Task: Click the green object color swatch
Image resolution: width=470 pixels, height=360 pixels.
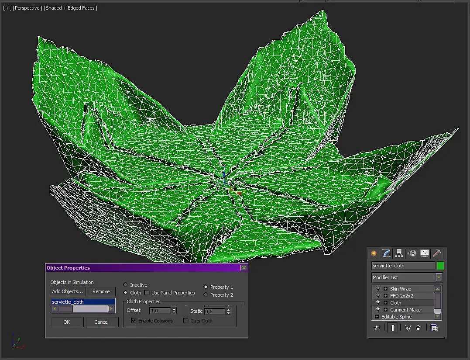Action: 440,266
